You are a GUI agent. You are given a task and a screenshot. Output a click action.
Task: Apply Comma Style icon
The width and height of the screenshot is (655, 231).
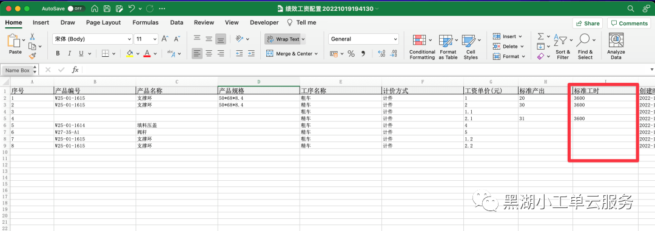[x=363, y=54]
